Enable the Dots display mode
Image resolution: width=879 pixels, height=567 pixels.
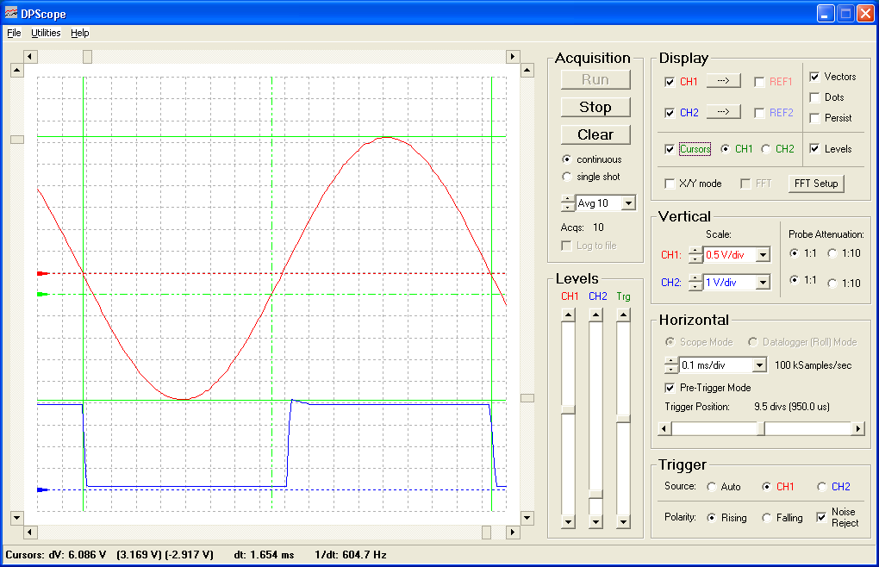(814, 97)
